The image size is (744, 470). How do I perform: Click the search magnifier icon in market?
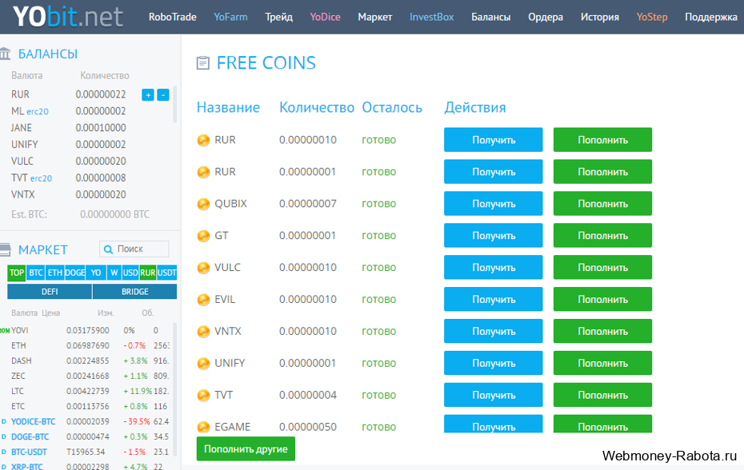point(108,249)
